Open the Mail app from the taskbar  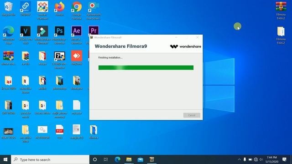coord(140,159)
